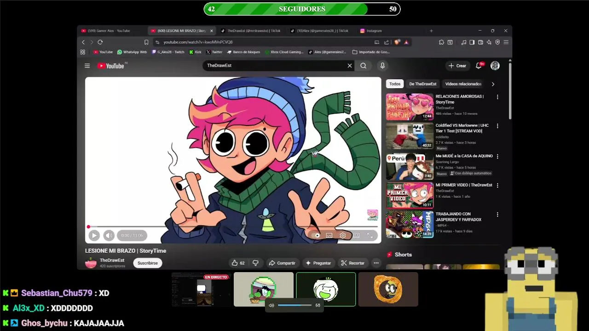The image size is (589, 331).
Task: Click the Preguntar button
Action: (318, 263)
